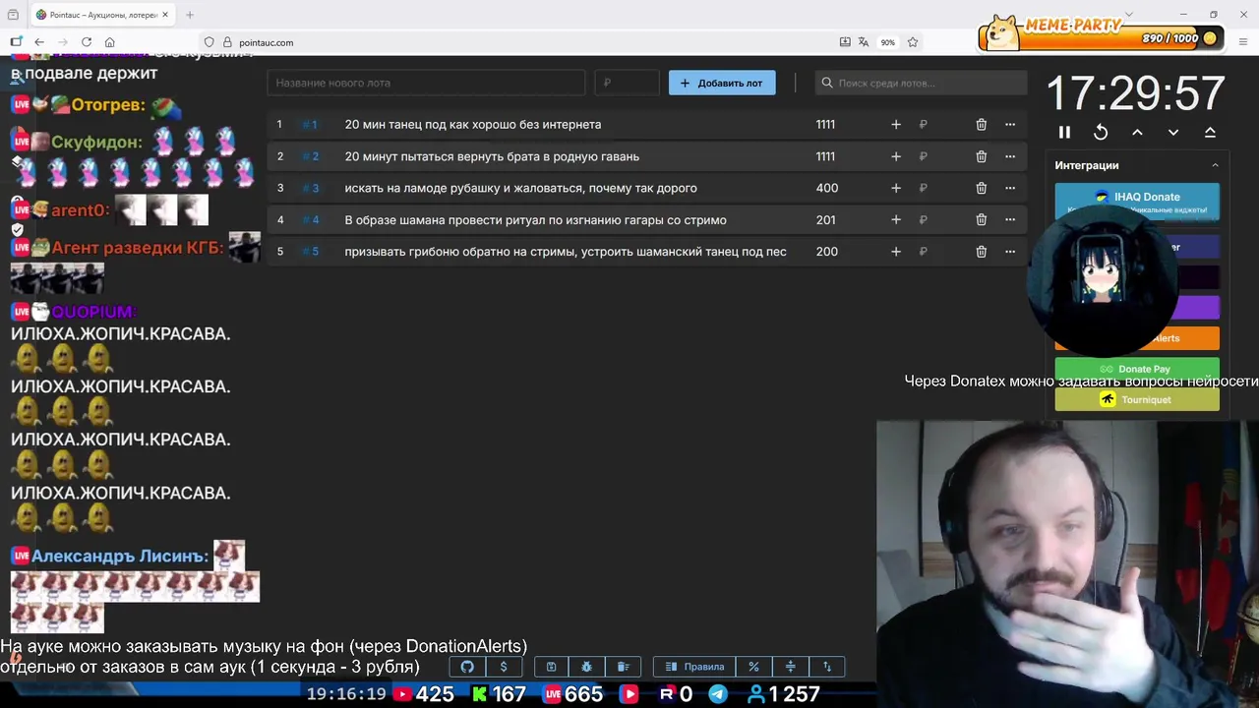Open the Tourniquet integration
This screenshot has width=1259, height=708.
coord(1137,399)
